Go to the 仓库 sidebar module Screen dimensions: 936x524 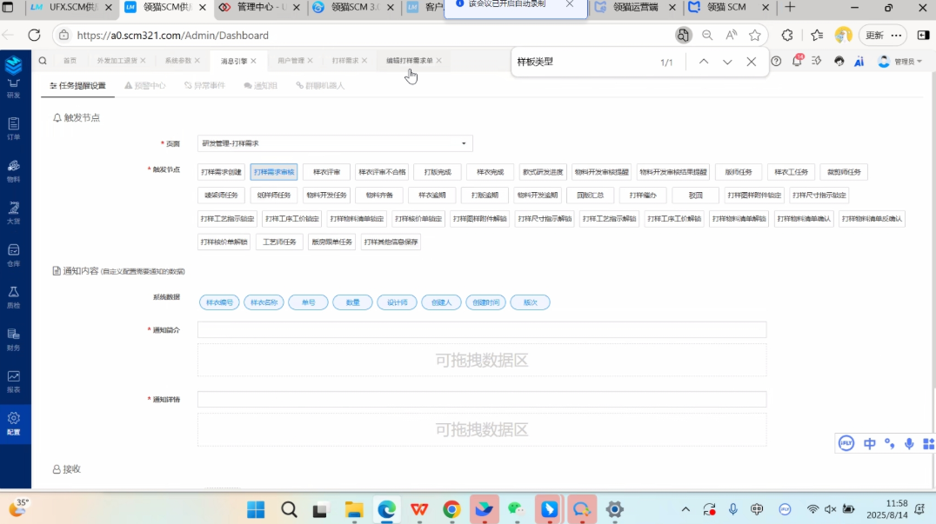coord(13,255)
